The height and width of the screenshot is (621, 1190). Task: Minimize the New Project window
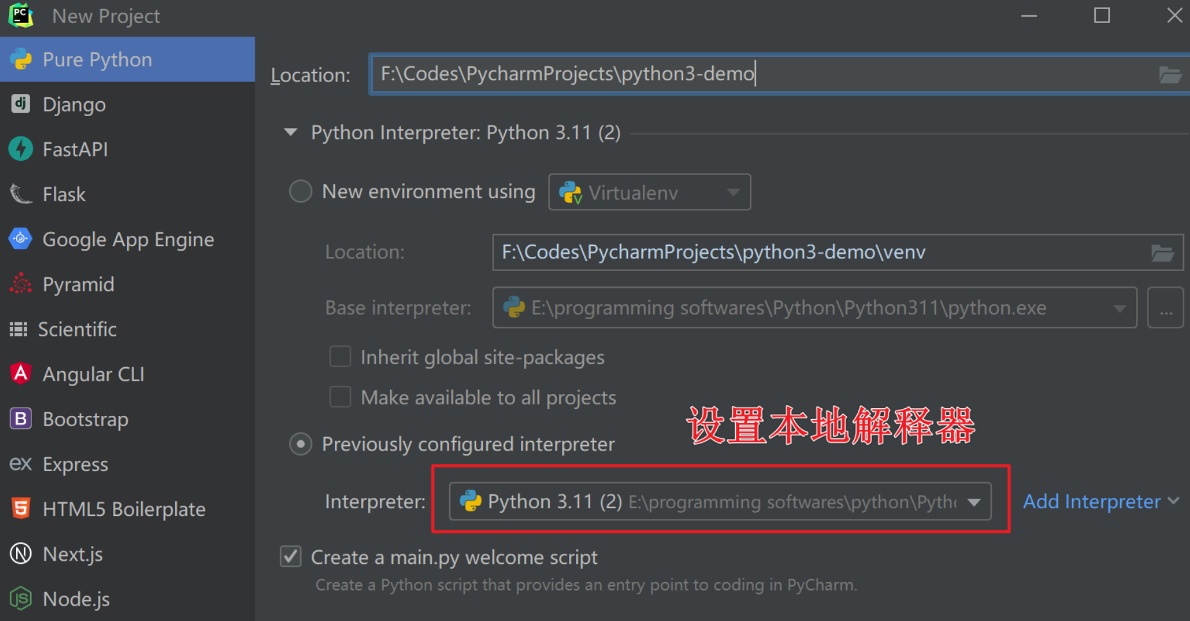click(x=1029, y=15)
